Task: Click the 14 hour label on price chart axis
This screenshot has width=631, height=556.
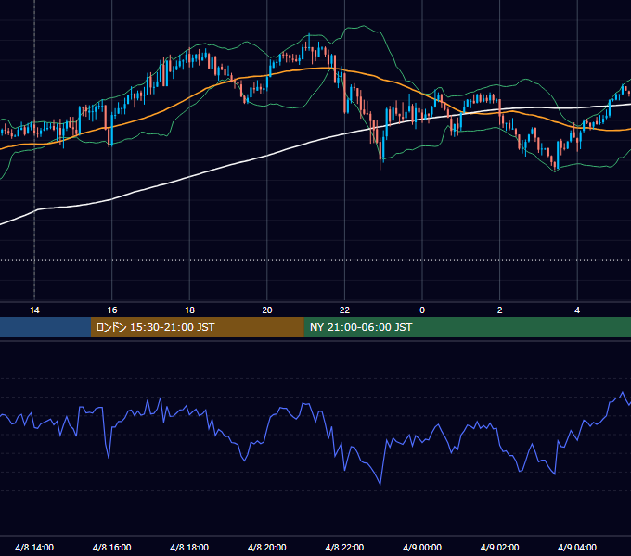Action: 34,310
